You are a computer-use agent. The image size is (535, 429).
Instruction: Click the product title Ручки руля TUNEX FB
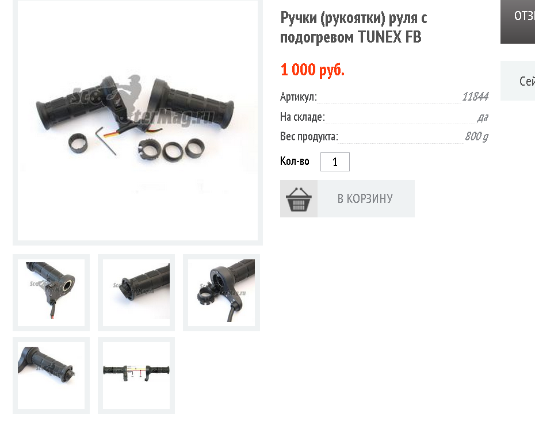pyautogui.click(x=353, y=27)
